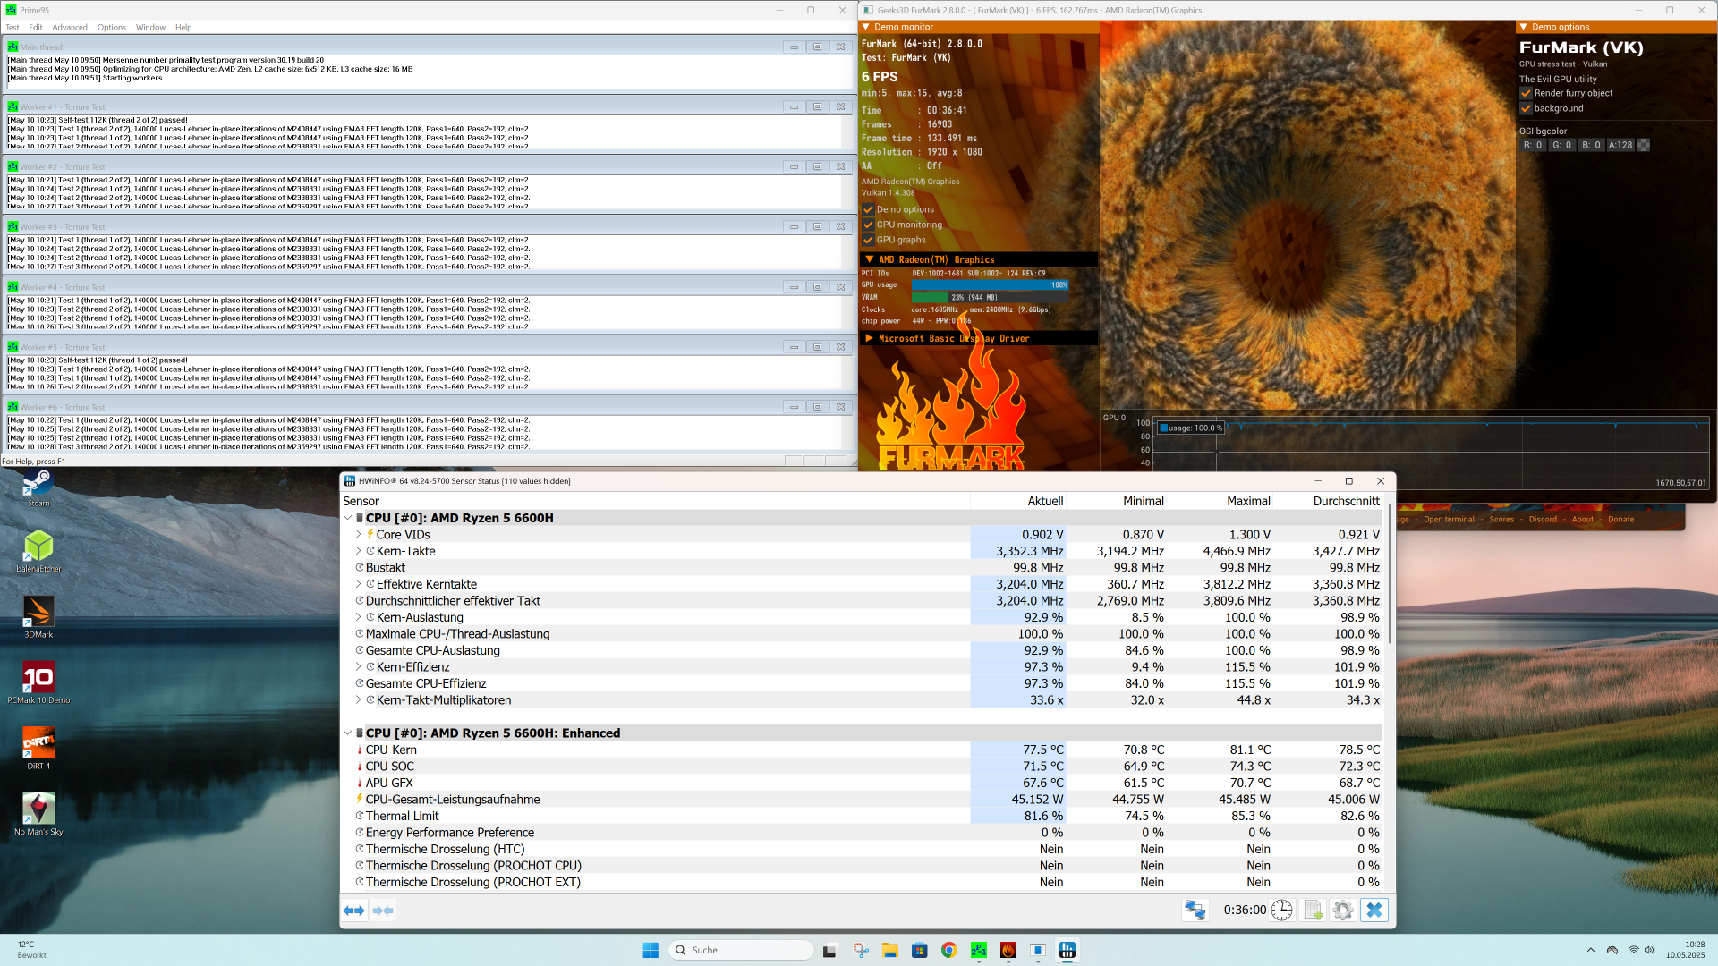Viewport: 1718px width, 966px height.
Task: Open volume control in system tray
Action: tap(1649, 950)
